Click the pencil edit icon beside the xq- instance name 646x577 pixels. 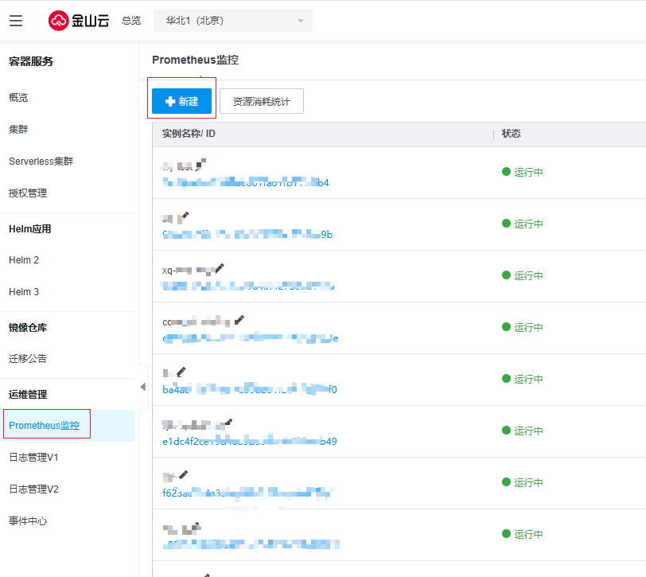point(220,269)
